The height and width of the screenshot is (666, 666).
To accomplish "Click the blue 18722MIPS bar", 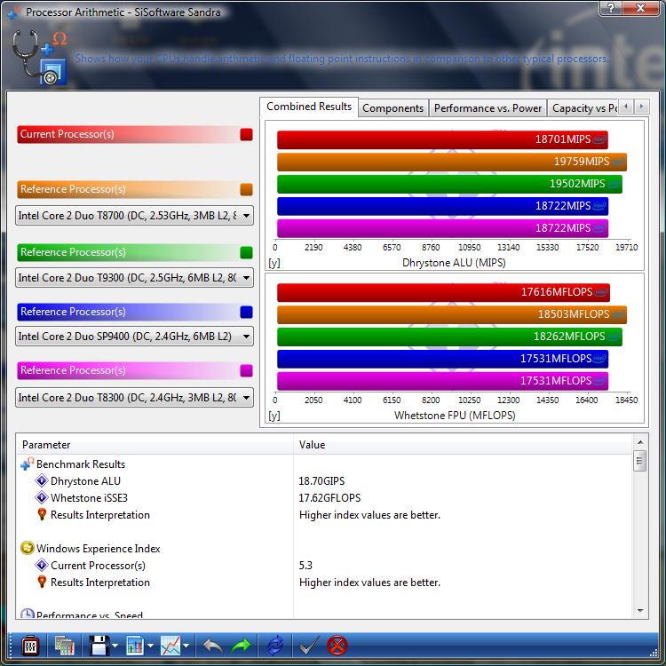I will (x=442, y=206).
